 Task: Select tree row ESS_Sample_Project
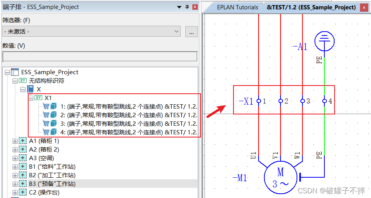50,72
